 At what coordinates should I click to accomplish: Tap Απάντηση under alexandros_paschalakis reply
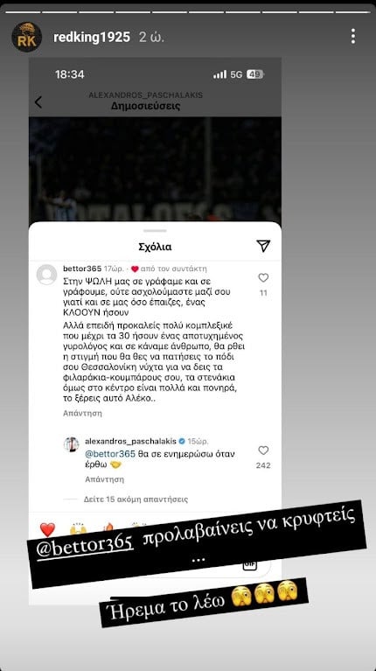click(104, 479)
